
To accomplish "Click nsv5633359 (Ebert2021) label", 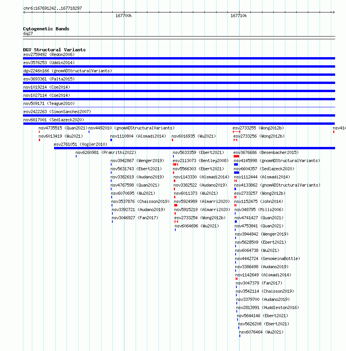I will [x=198, y=153].
